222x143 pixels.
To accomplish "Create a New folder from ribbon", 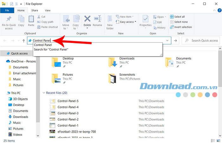I will [110, 21].
